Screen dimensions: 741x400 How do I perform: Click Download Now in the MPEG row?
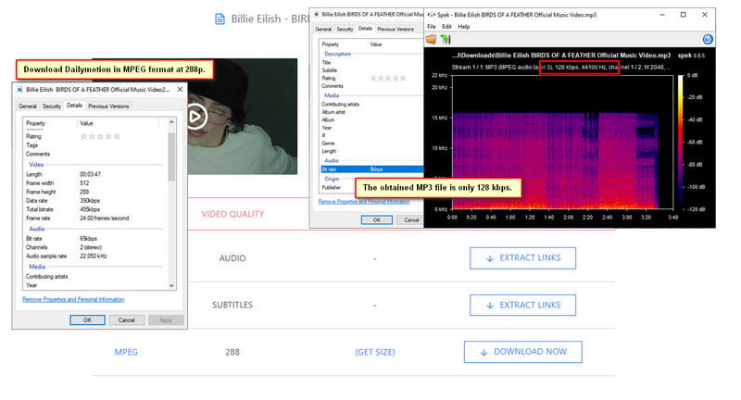tap(522, 352)
